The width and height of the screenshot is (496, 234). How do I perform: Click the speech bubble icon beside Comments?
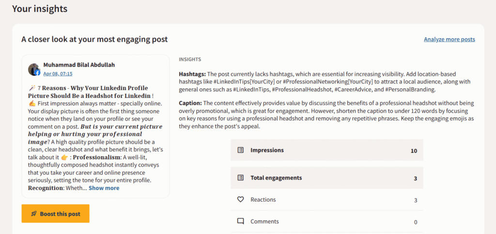click(240, 221)
